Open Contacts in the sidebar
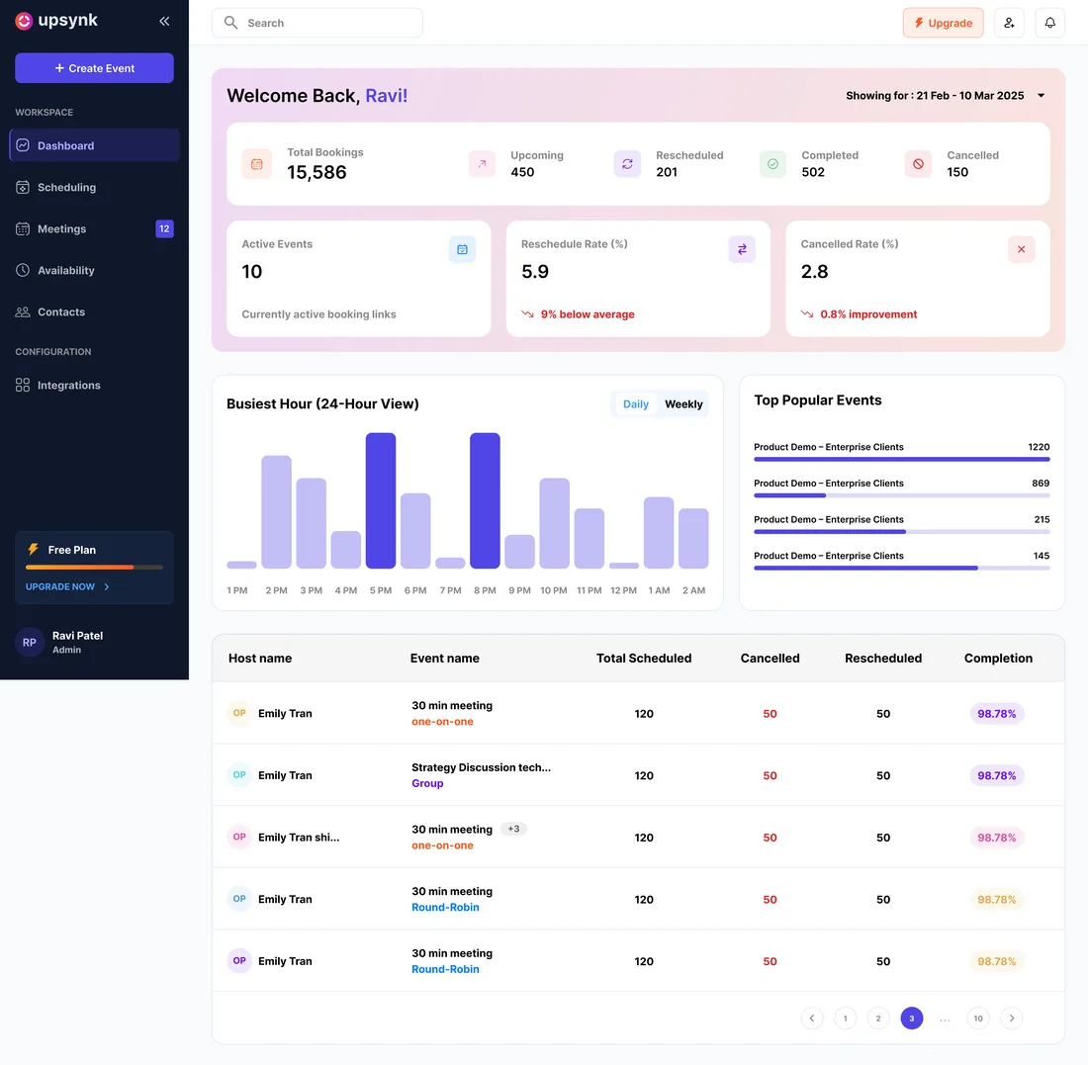The height and width of the screenshot is (1065, 1088). click(x=94, y=312)
